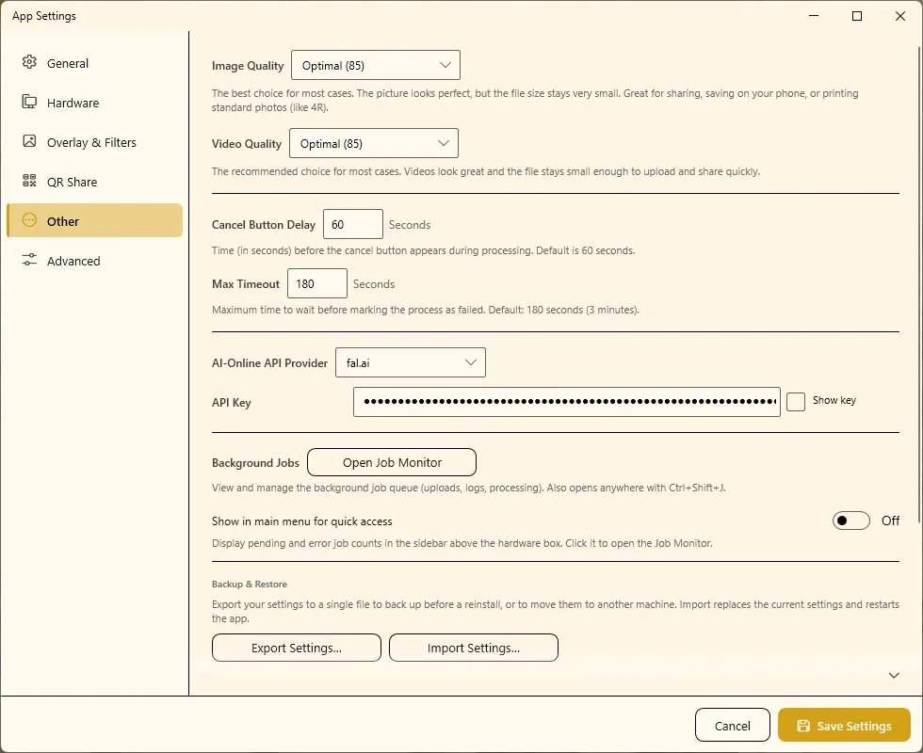Click the General gear icon

click(29, 62)
